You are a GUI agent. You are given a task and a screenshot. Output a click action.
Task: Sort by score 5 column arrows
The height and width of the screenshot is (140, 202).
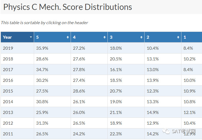[x=68, y=37]
